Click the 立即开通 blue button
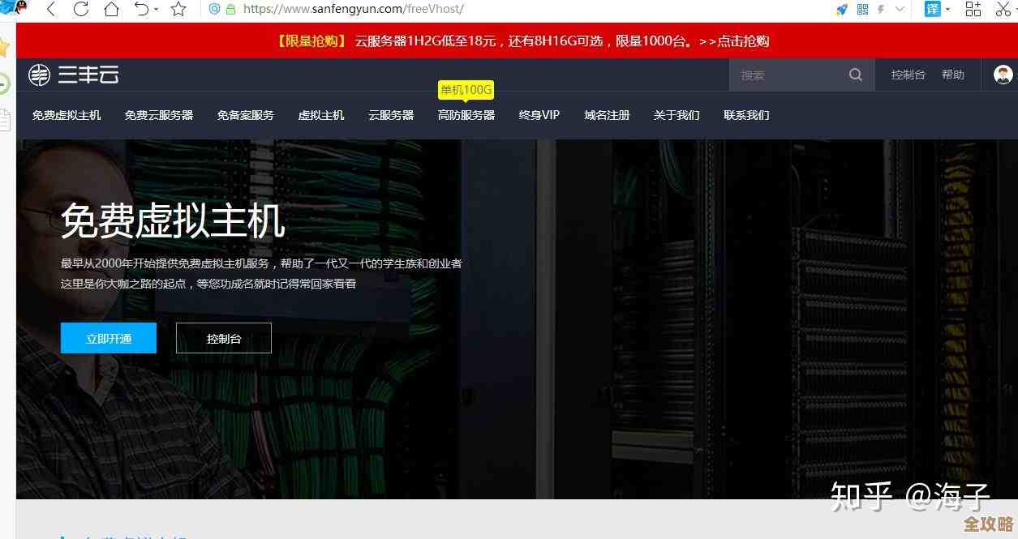This screenshot has width=1018, height=539. pos(108,338)
